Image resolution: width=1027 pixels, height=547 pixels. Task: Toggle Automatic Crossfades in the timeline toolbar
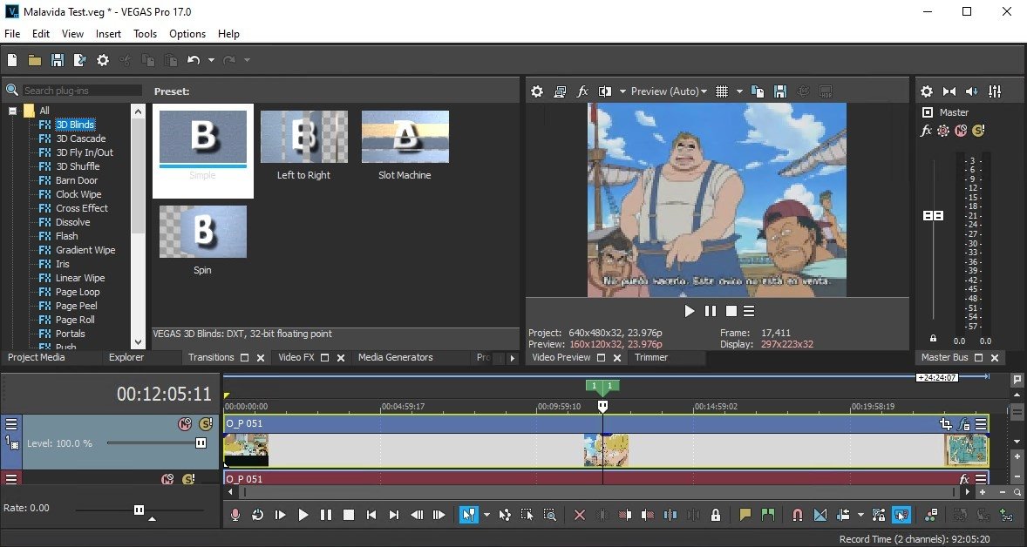pos(820,515)
